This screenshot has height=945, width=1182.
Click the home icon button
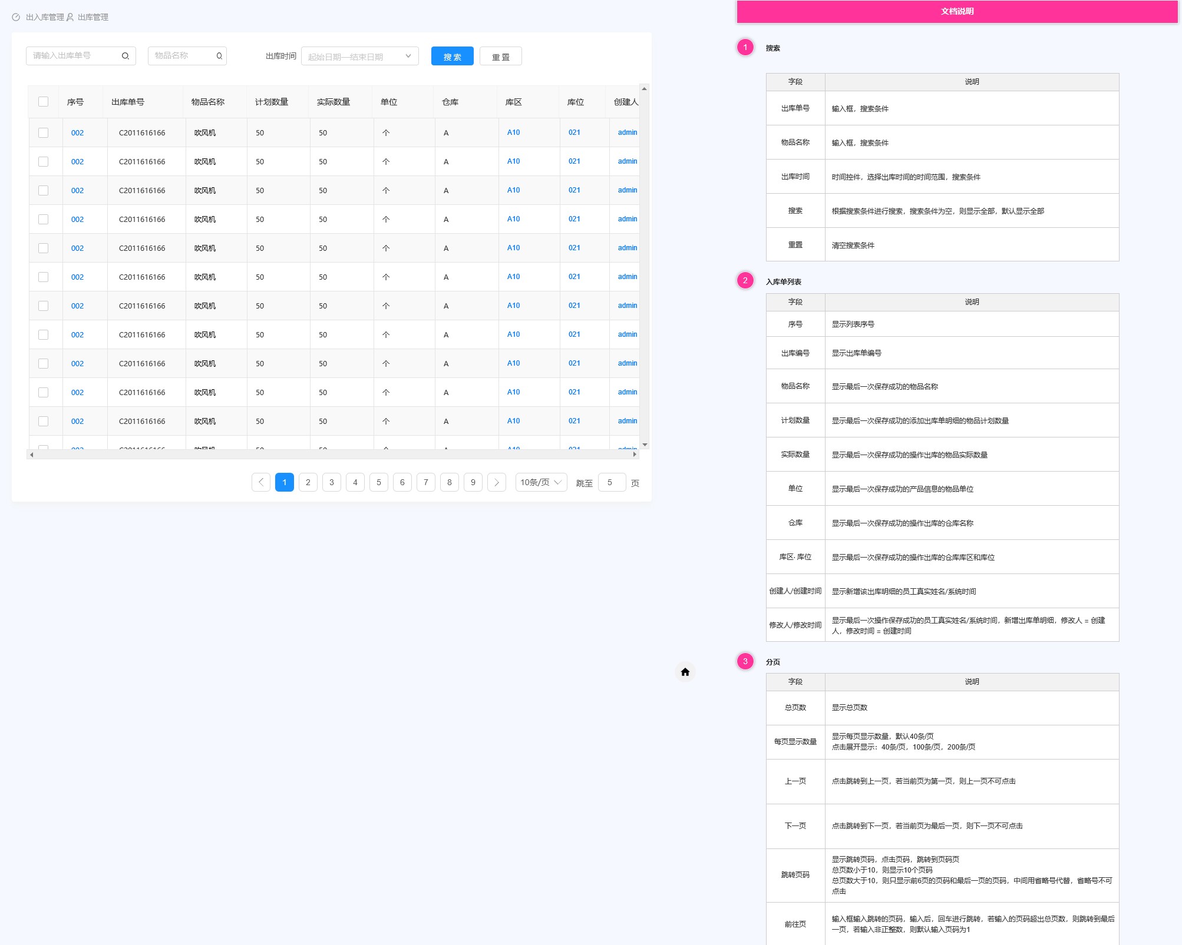pyautogui.click(x=685, y=672)
